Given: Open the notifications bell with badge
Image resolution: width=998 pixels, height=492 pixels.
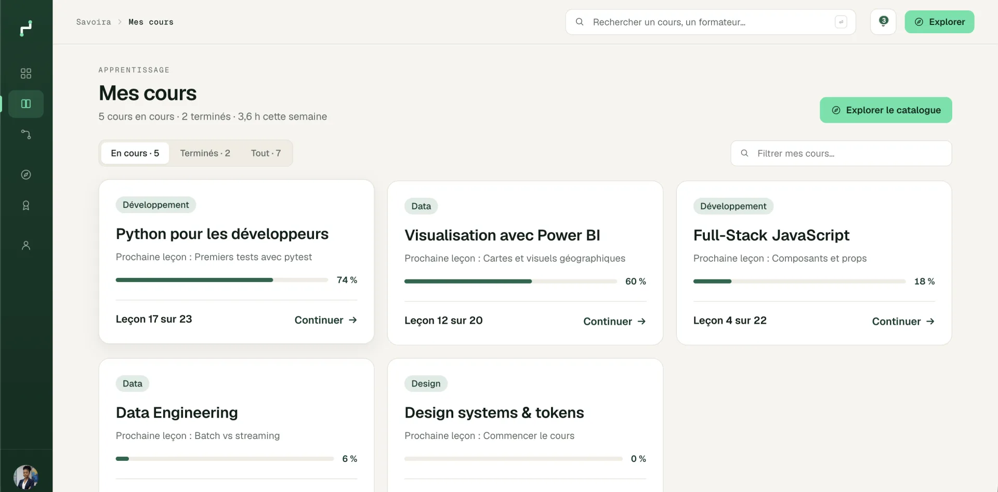Looking at the screenshot, I should coord(883,22).
